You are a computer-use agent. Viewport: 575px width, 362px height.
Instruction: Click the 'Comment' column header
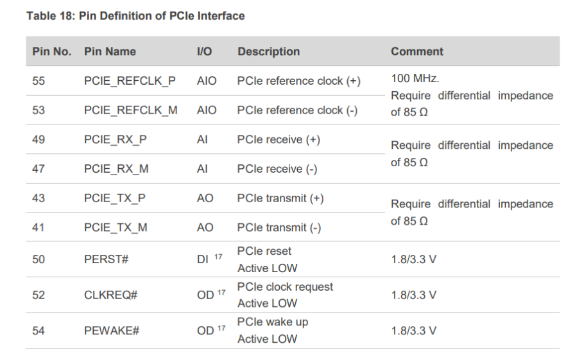point(416,51)
